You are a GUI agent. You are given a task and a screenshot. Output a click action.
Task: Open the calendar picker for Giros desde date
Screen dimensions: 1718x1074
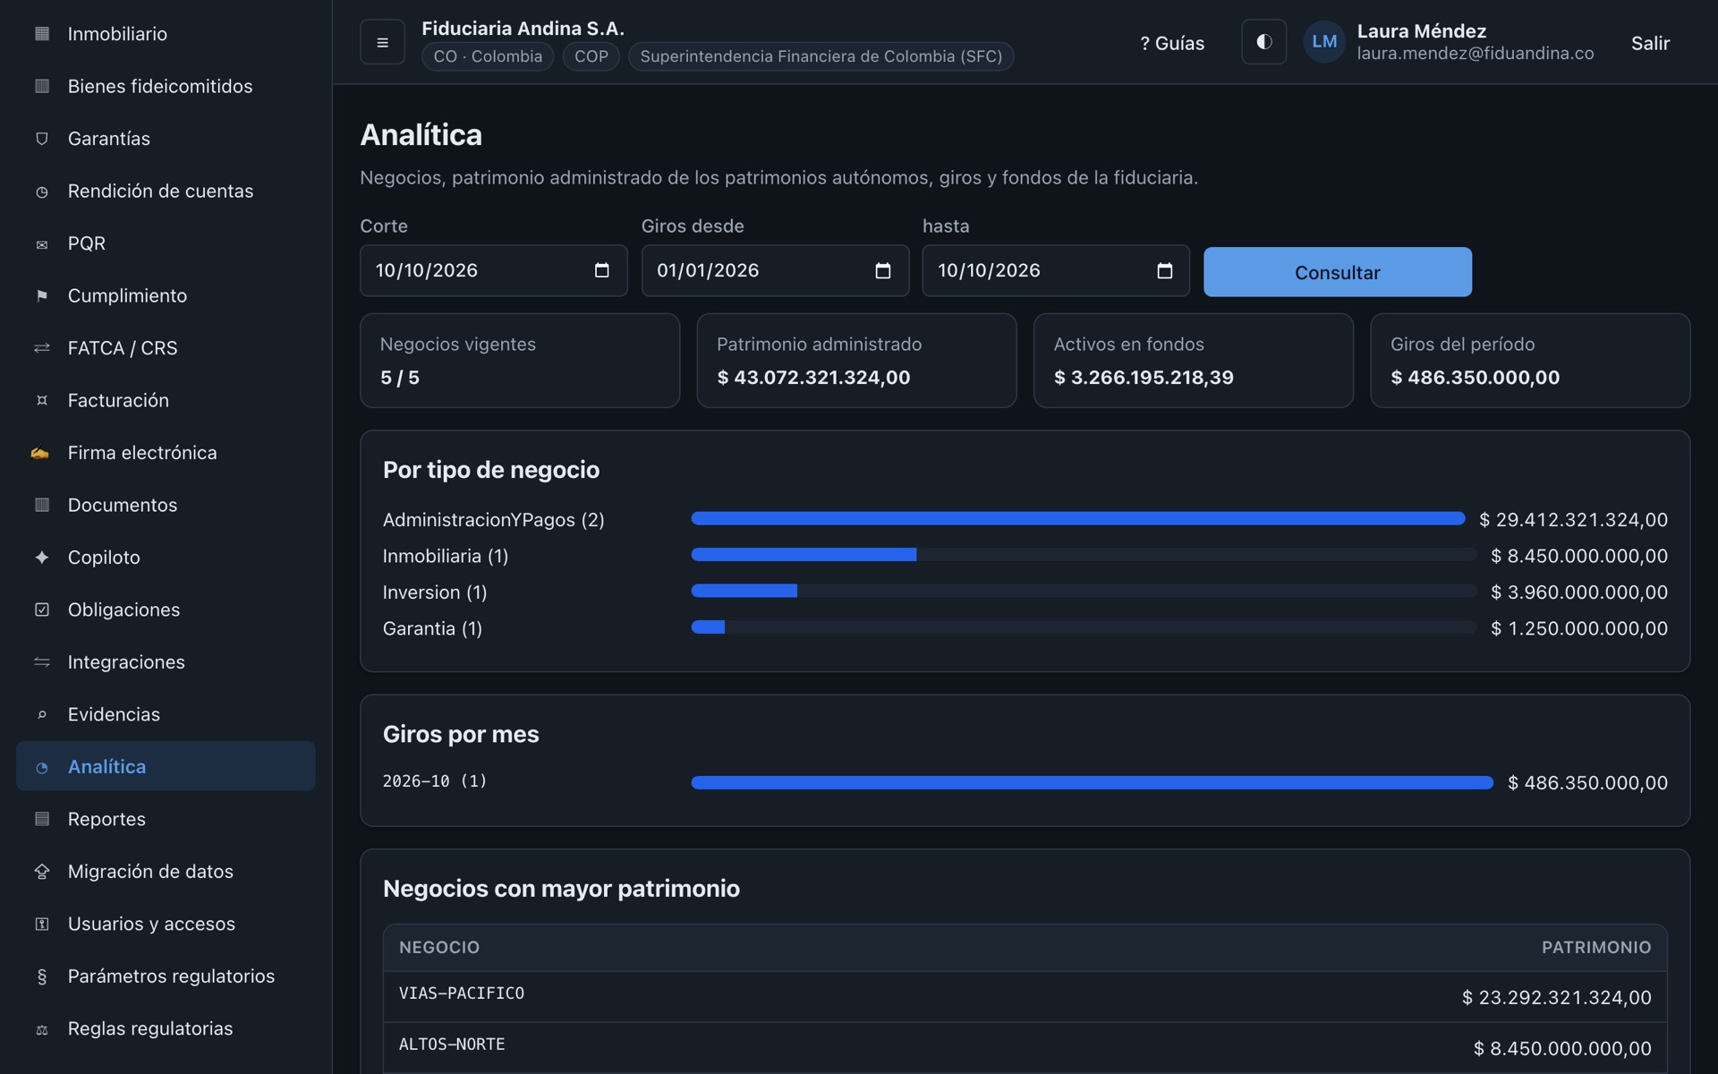pos(882,270)
